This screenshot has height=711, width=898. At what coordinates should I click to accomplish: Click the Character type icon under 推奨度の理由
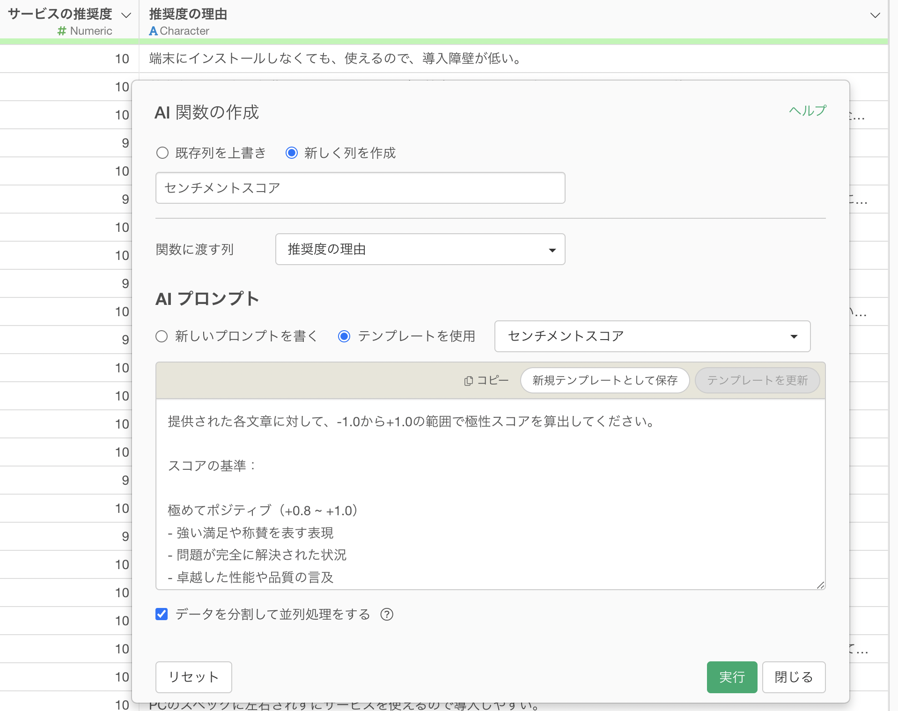coord(153,31)
